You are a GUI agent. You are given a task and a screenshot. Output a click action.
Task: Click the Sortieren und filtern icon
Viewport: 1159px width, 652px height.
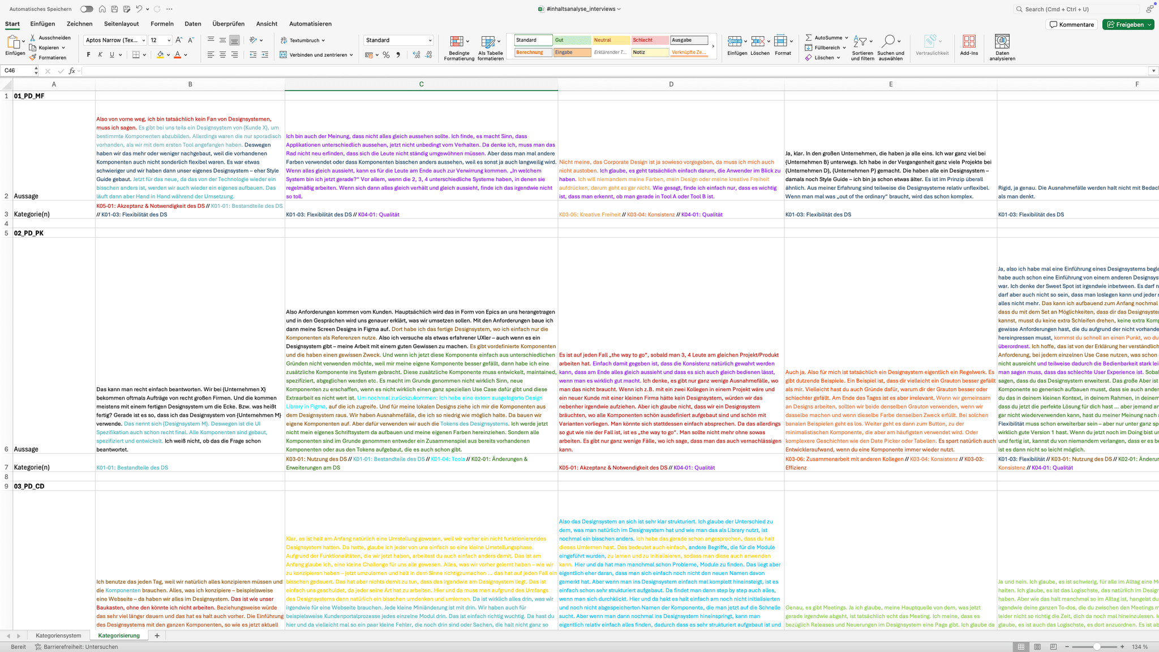[860, 42]
